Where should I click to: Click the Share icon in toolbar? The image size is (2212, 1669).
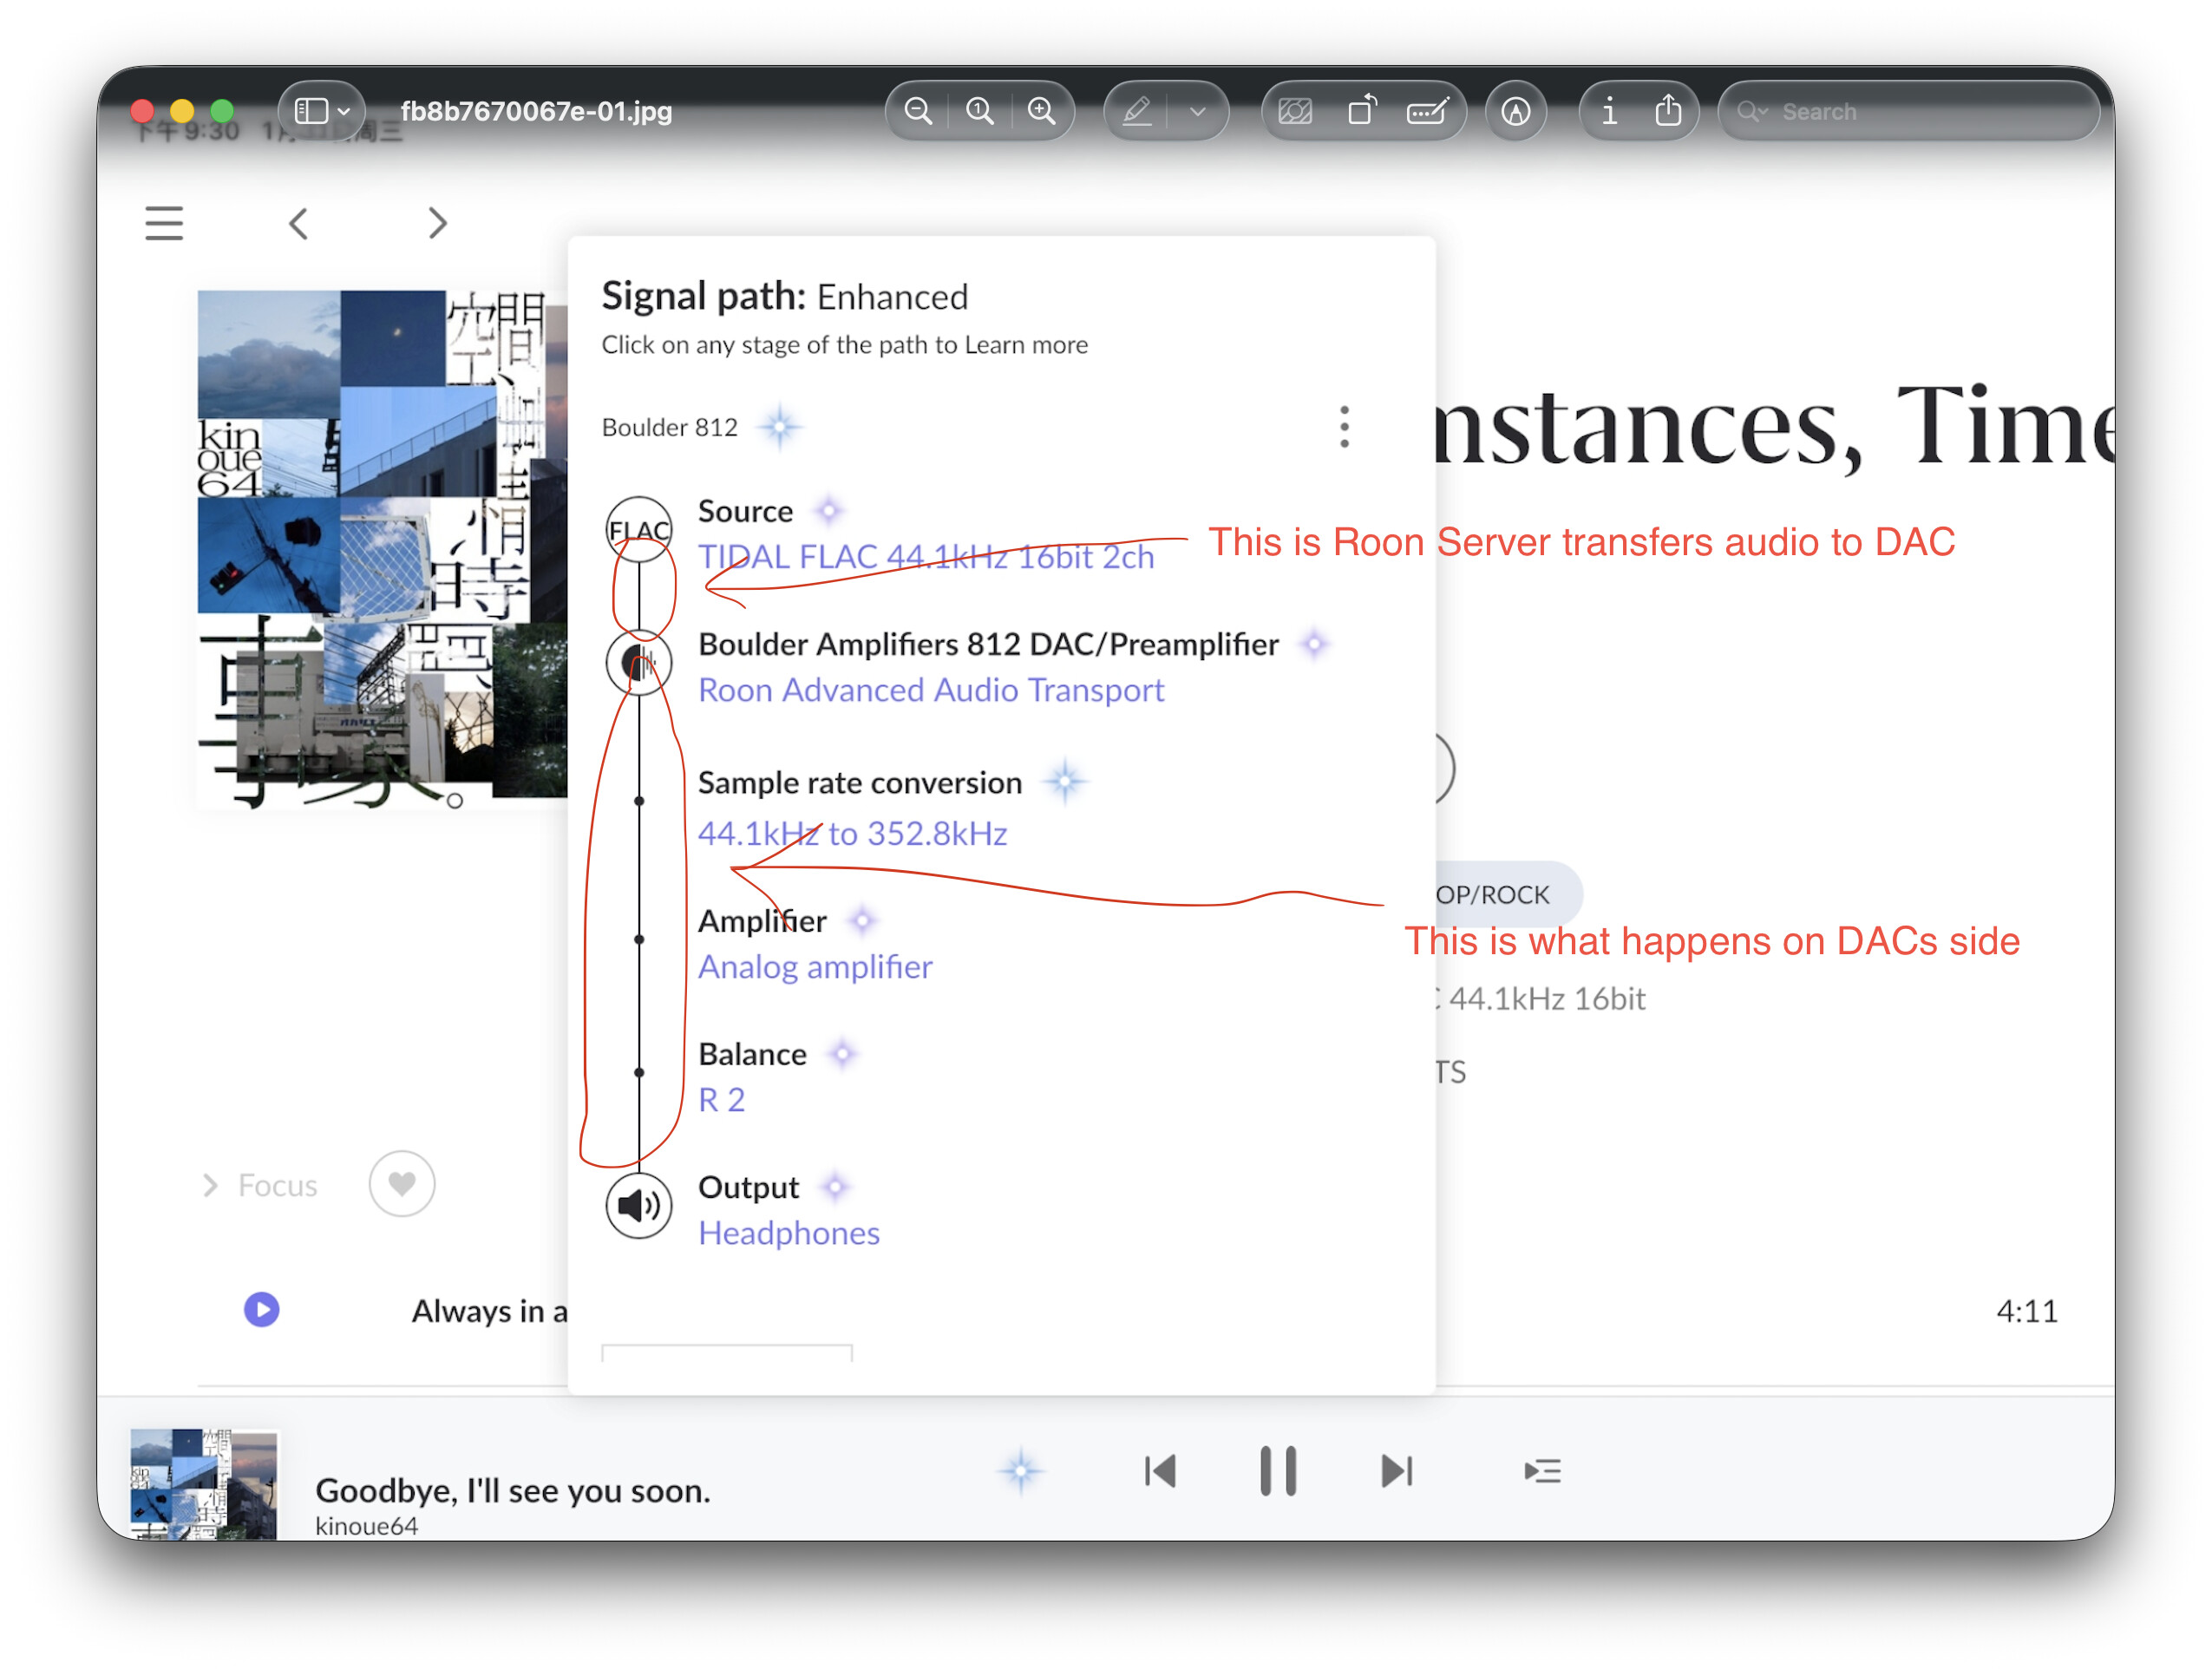click(x=1668, y=111)
